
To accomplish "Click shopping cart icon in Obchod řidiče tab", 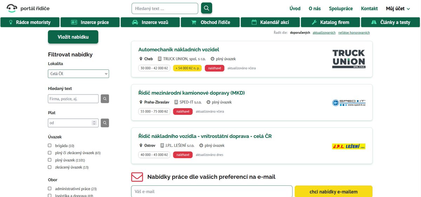I will [x=194, y=22].
